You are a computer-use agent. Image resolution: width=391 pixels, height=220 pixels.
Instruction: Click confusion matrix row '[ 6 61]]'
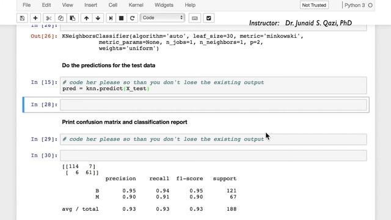click(x=82, y=172)
